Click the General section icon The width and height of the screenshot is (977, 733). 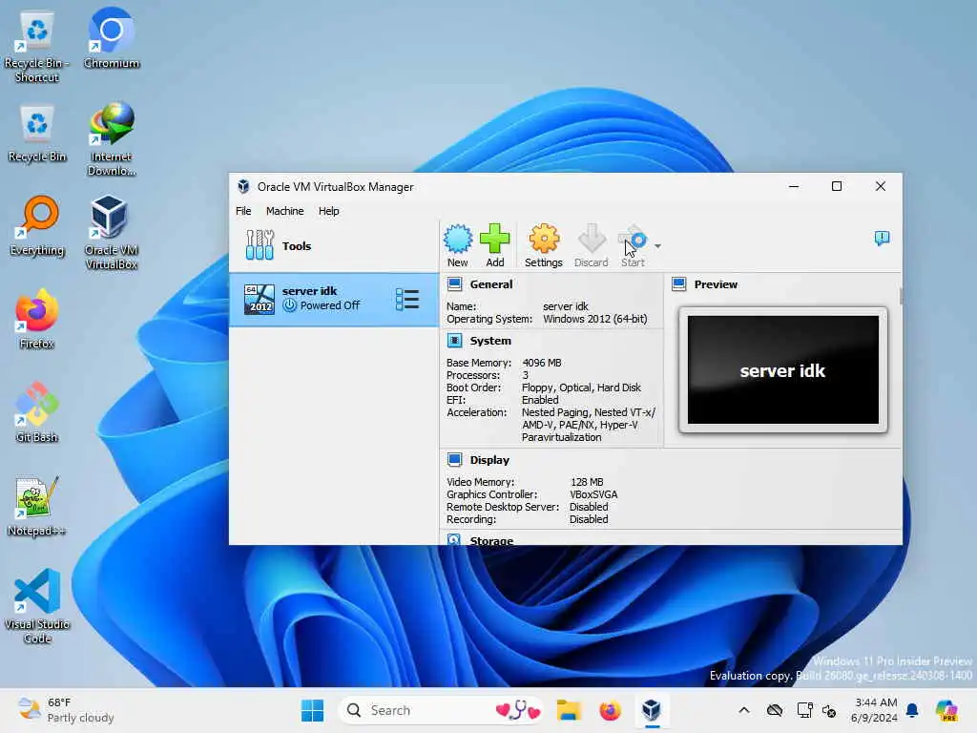[x=455, y=284]
